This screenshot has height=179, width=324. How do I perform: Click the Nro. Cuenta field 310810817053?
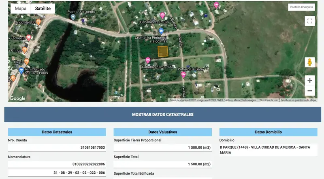tap(57, 147)
